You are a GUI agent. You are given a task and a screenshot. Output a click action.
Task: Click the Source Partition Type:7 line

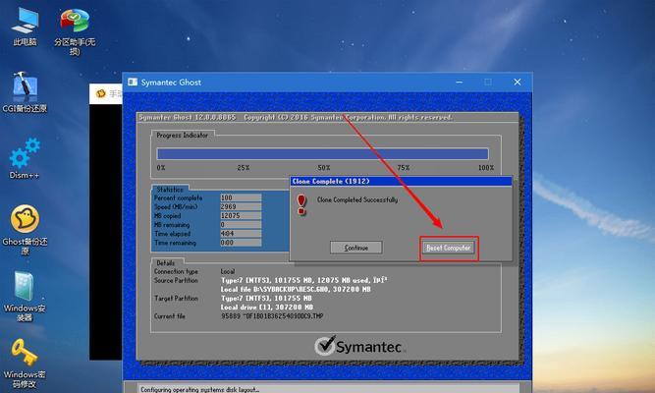coord(303,280)
